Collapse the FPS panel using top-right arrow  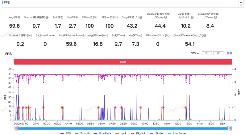click(240, 2)
